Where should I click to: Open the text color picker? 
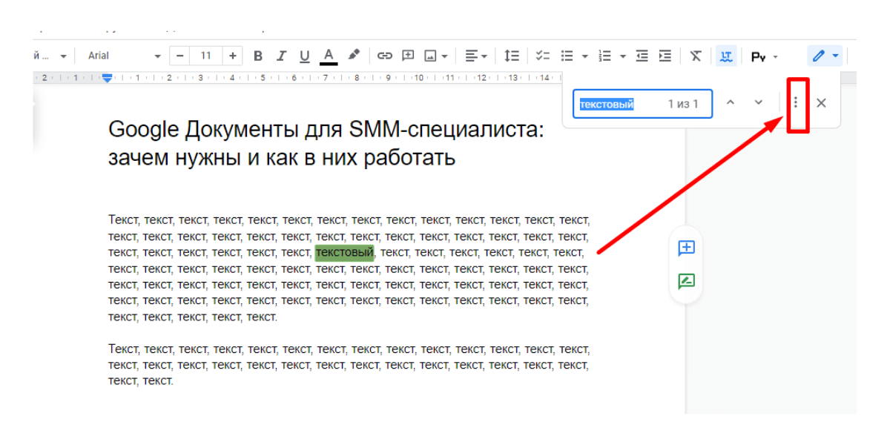tap(329, 56)
